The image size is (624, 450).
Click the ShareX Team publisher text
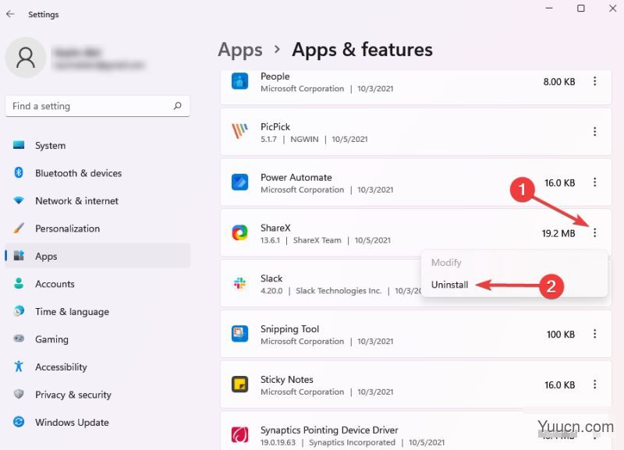(317, 240)
